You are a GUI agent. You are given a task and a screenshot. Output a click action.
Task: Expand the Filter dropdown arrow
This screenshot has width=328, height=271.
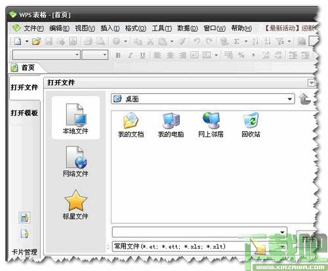pos(289,41)
